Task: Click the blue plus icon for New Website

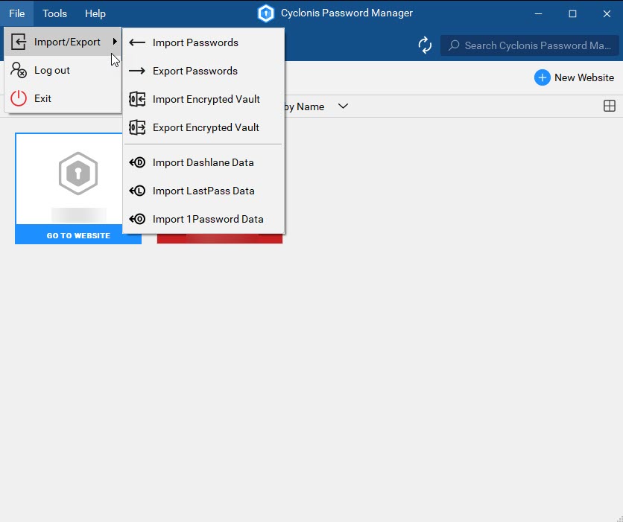Action: pos(542,77)
